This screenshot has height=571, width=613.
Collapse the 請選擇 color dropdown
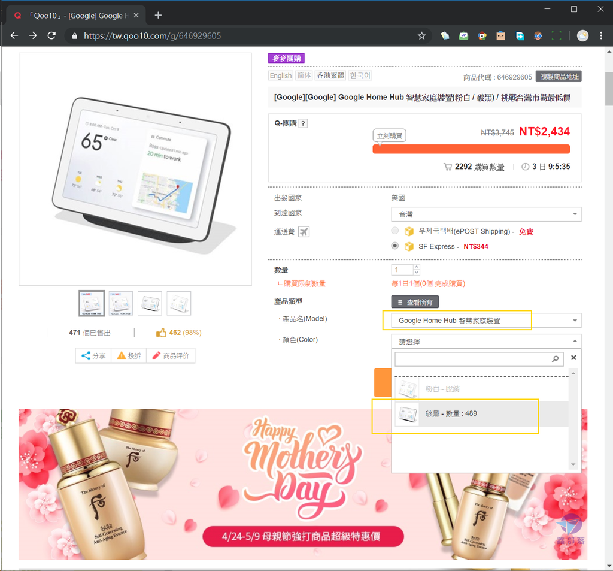pyautogui.click(x=486, y=342)
